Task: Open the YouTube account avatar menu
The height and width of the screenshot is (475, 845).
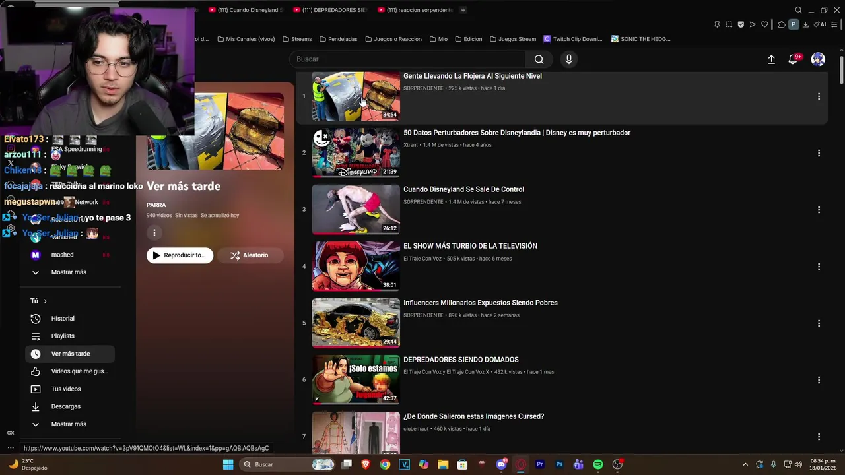Action: 818,59
